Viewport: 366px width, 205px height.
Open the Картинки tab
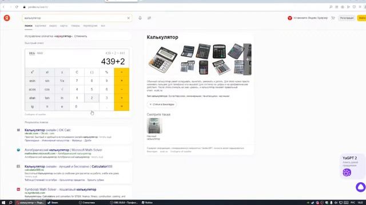(x=41, y=26)
